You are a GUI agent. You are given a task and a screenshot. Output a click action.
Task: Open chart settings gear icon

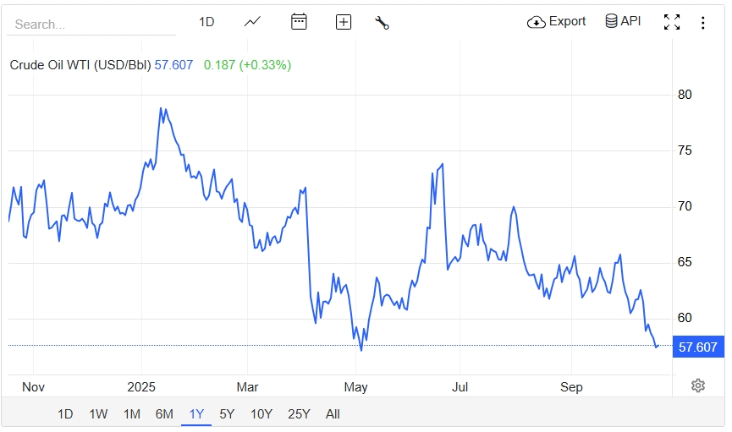(698, 386)
